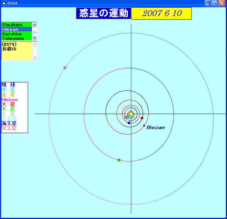This screenshot has width=227, height=219.
Task: Click the gray Saturn dot on outer orbit
Action: tap(65, 68)
